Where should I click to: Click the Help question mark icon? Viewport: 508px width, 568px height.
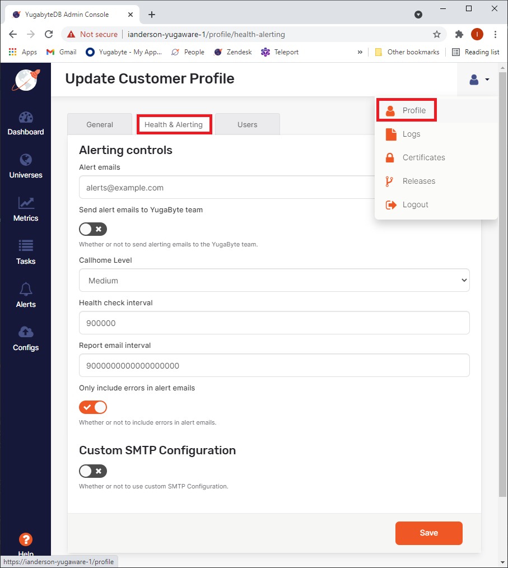pyautogui.click(x=26, y=539)
